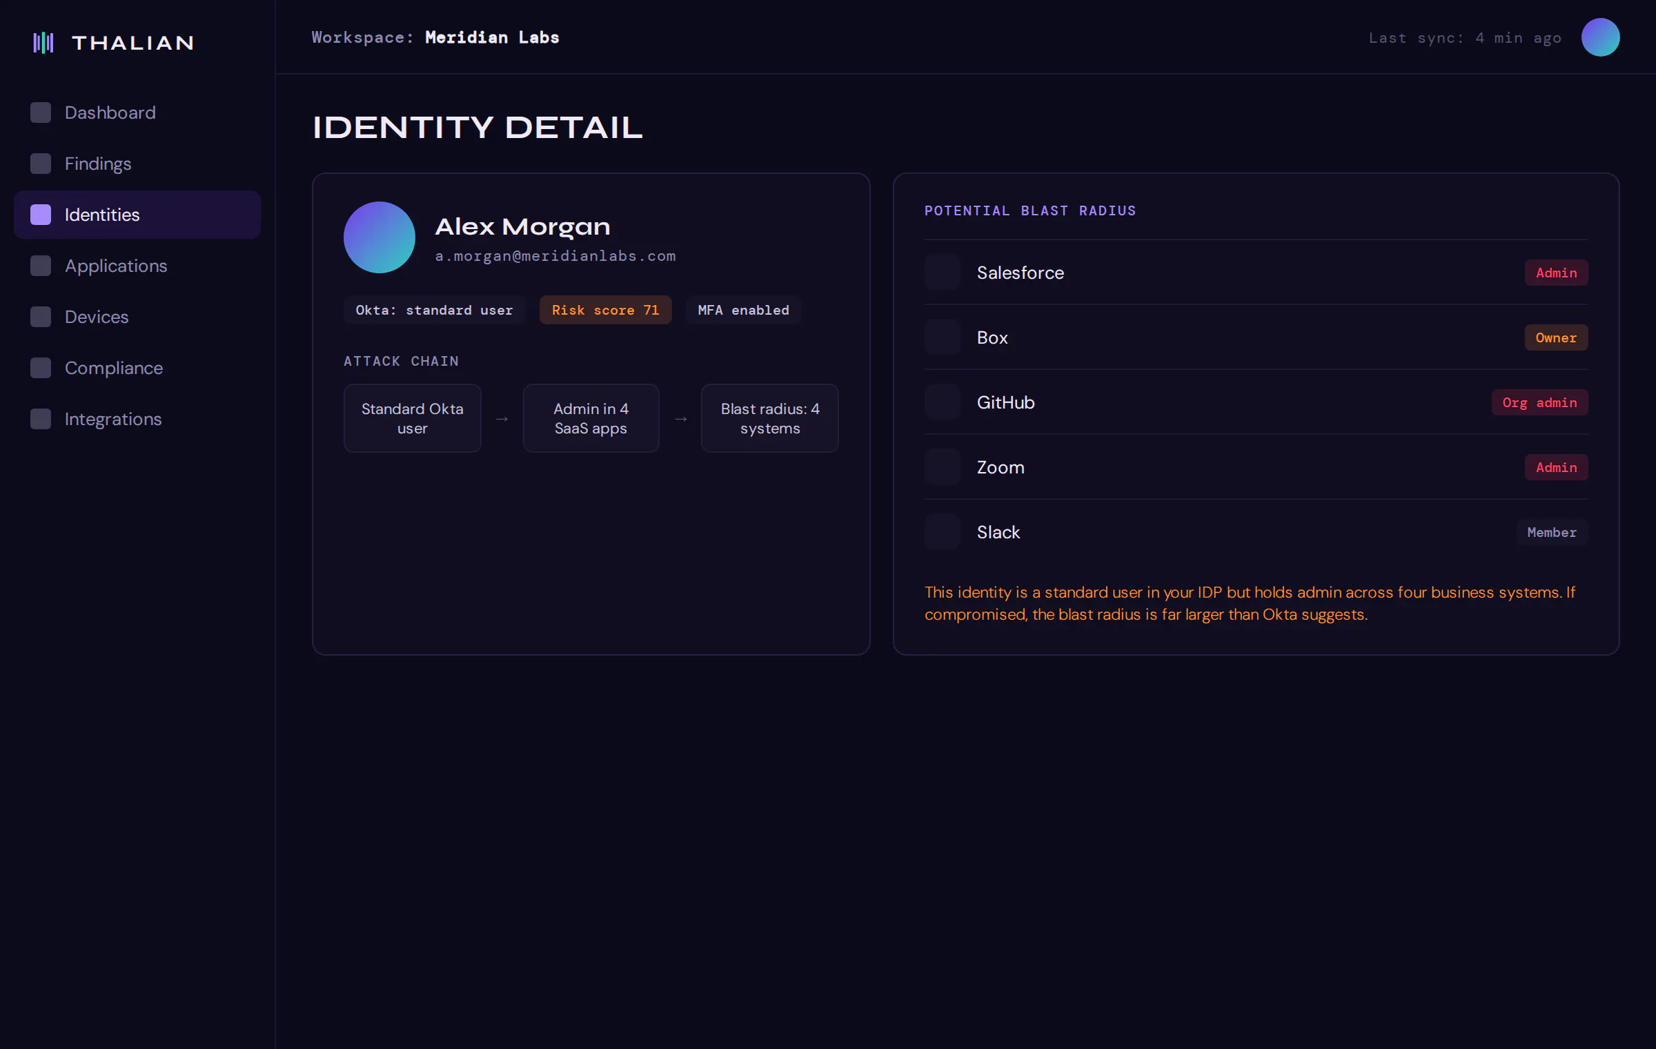The height and width of the screenshot is (1049, 1656).
Task: Click the orange blast radius warning text
Action: [1250, 603]
